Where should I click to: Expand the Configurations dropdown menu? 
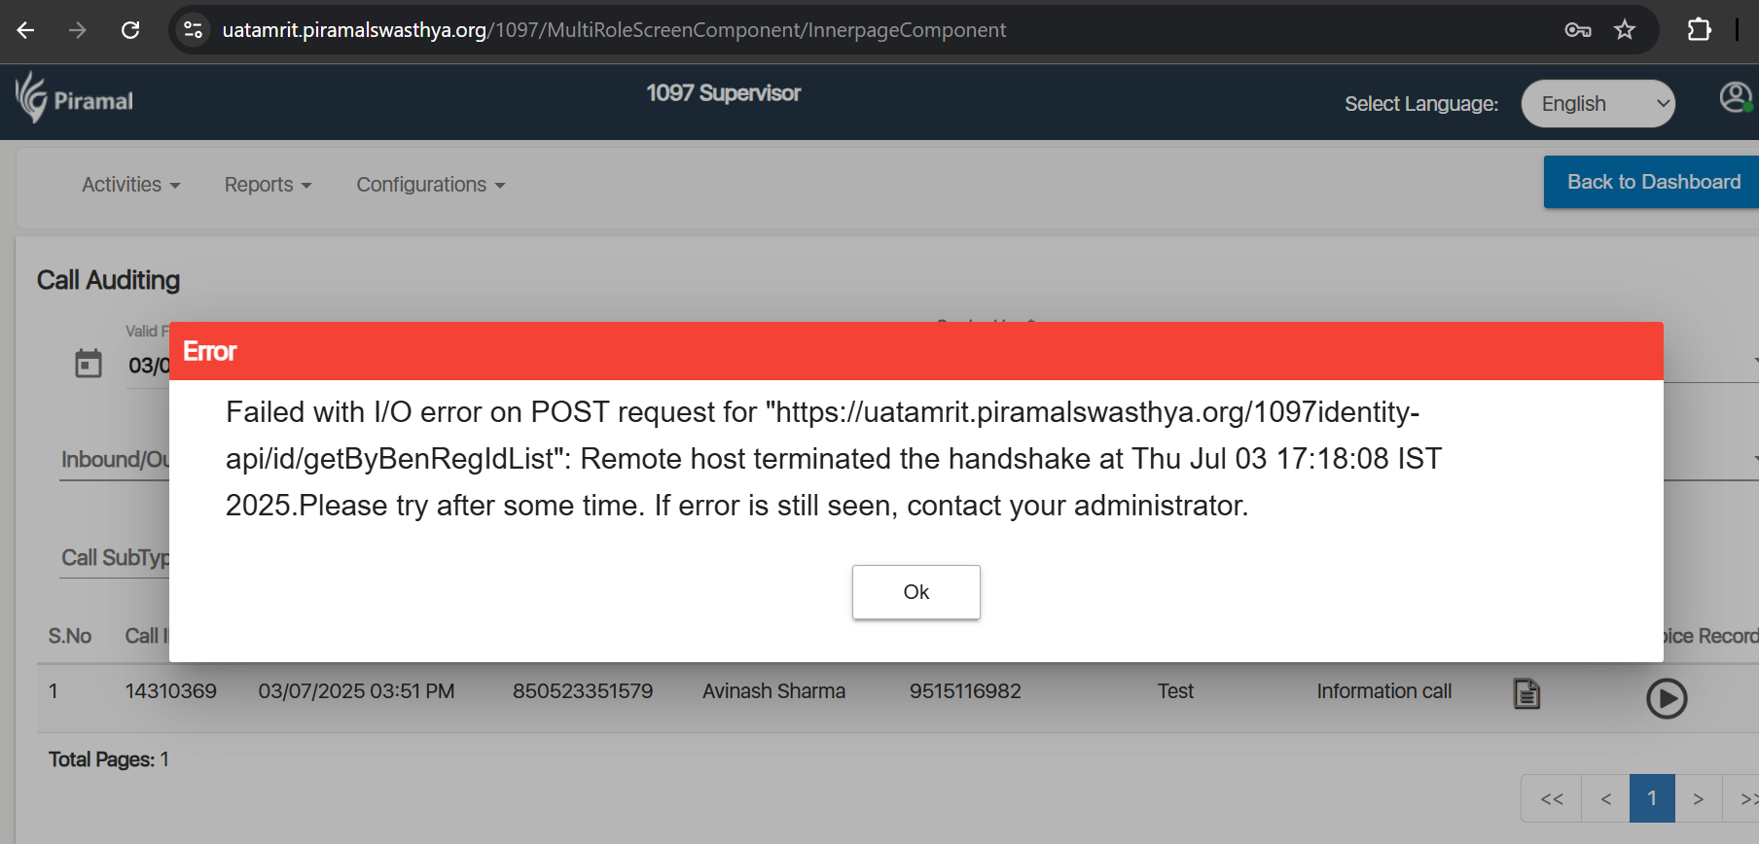(x=431, y=185)
